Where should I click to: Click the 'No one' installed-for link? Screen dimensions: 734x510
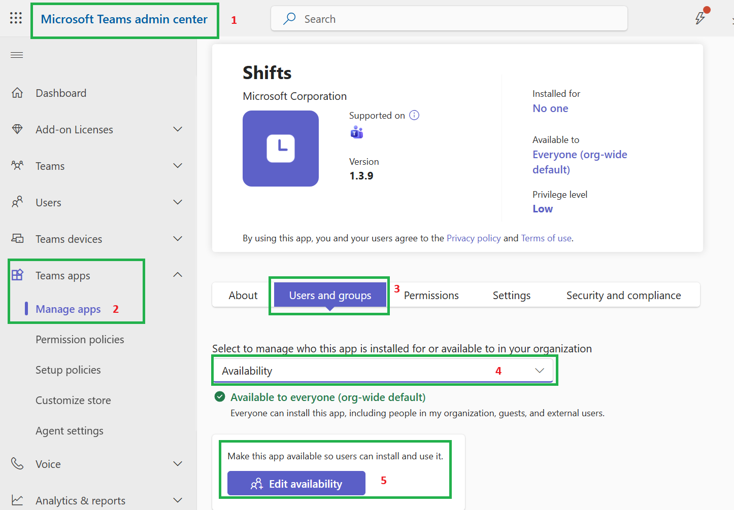[550, 108]
